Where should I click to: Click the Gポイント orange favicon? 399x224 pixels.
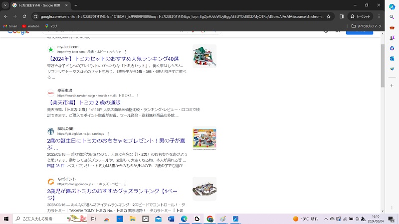(51, 182)
